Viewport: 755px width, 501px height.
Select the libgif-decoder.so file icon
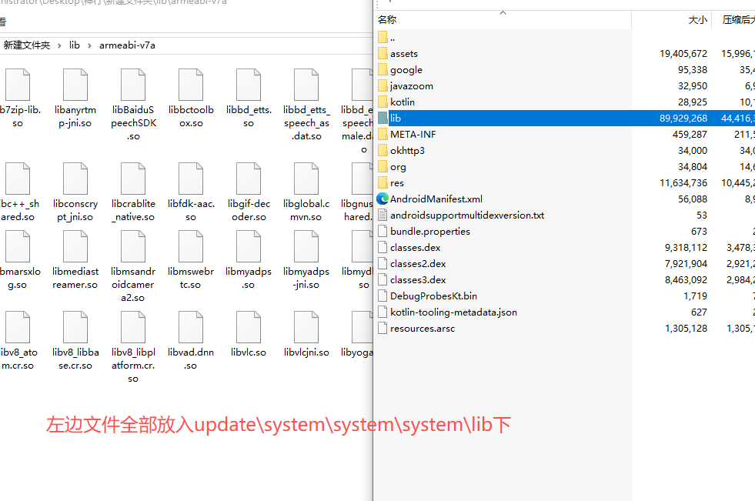coord(249,179)
